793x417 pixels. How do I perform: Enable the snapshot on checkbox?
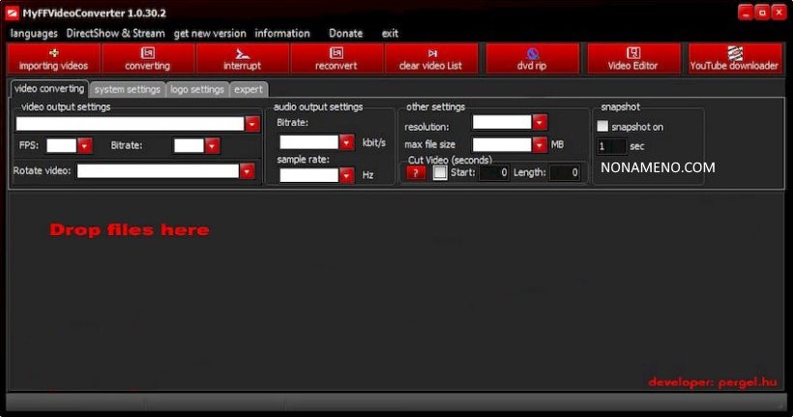click(603, 127)
